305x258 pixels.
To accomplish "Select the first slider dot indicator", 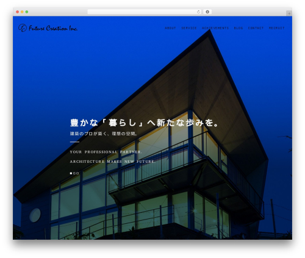I will [x=71, y=173].
